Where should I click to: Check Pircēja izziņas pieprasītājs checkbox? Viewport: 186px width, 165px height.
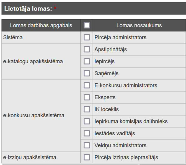coord(87,157)
